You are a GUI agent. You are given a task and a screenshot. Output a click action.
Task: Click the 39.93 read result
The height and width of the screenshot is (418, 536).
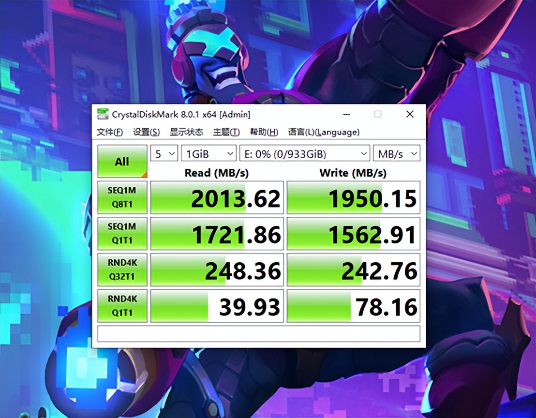pyautogui.click(x=217, y=306)
